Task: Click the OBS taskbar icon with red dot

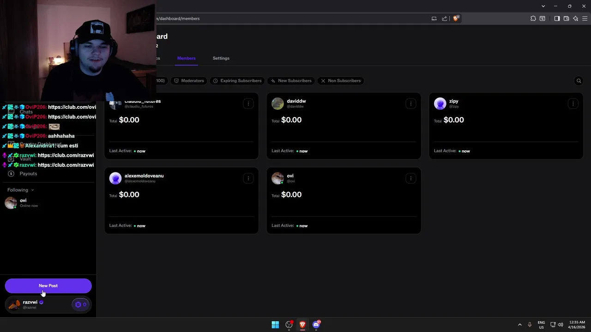Action: click(x=289, y=325)
